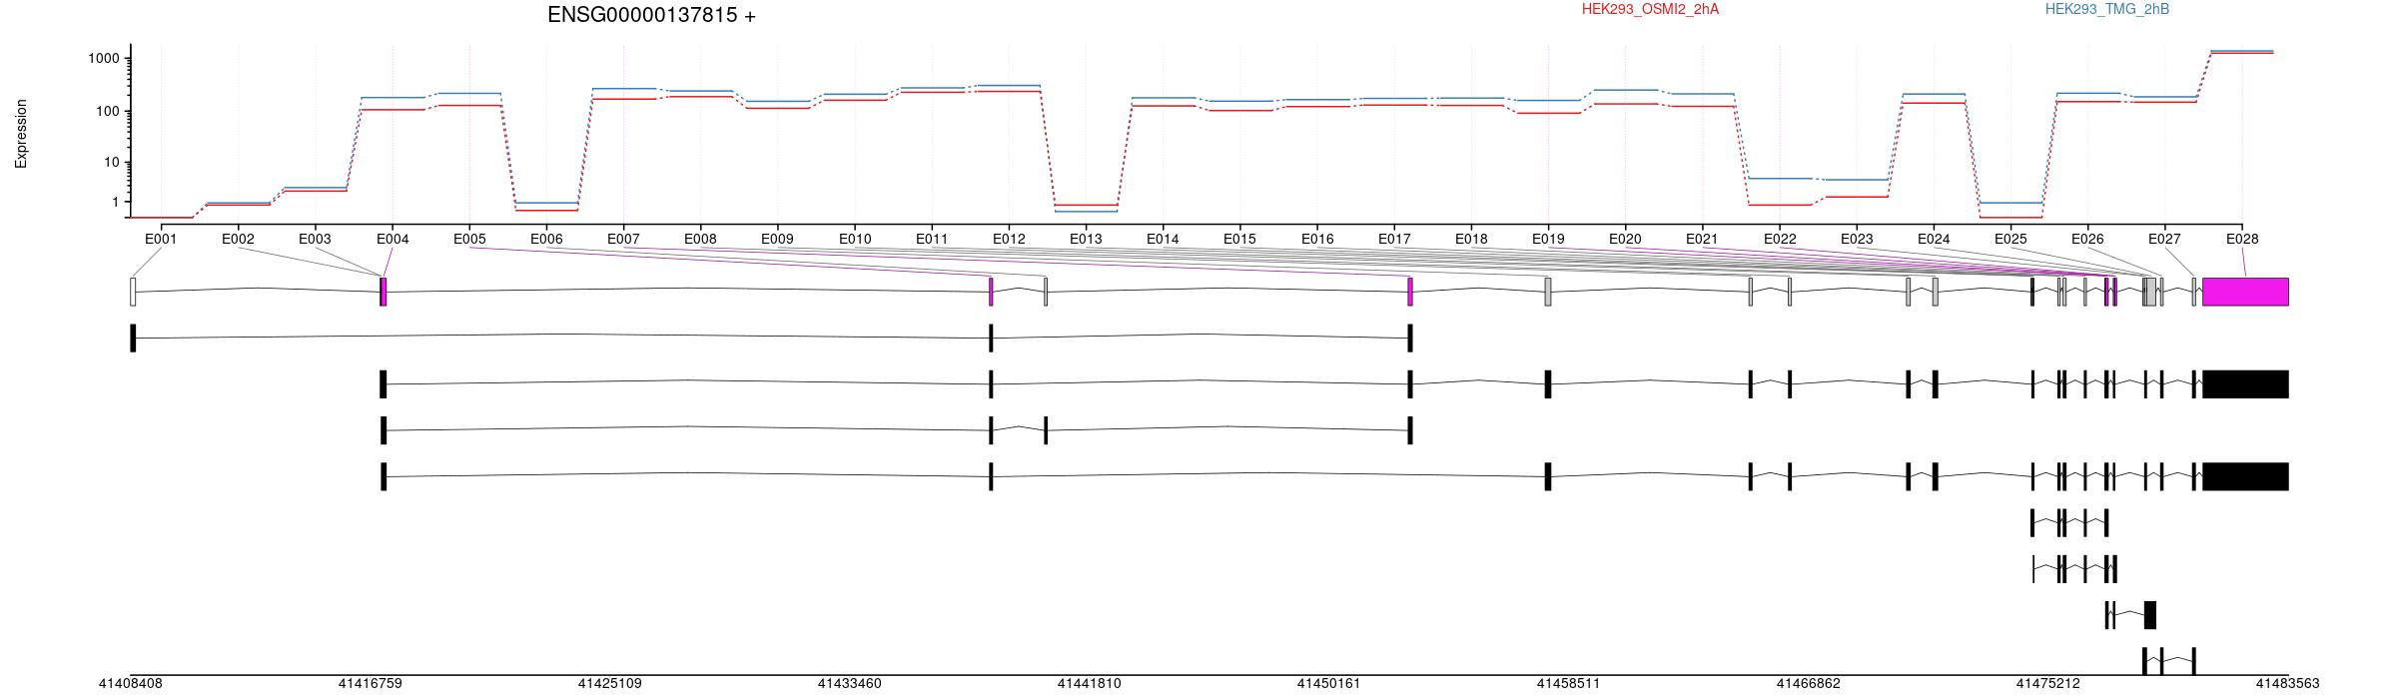Image resolution: width=2397 pixels, height=699 pixels.
Task: Click exon label E003
Action: (x=315, y=239)
